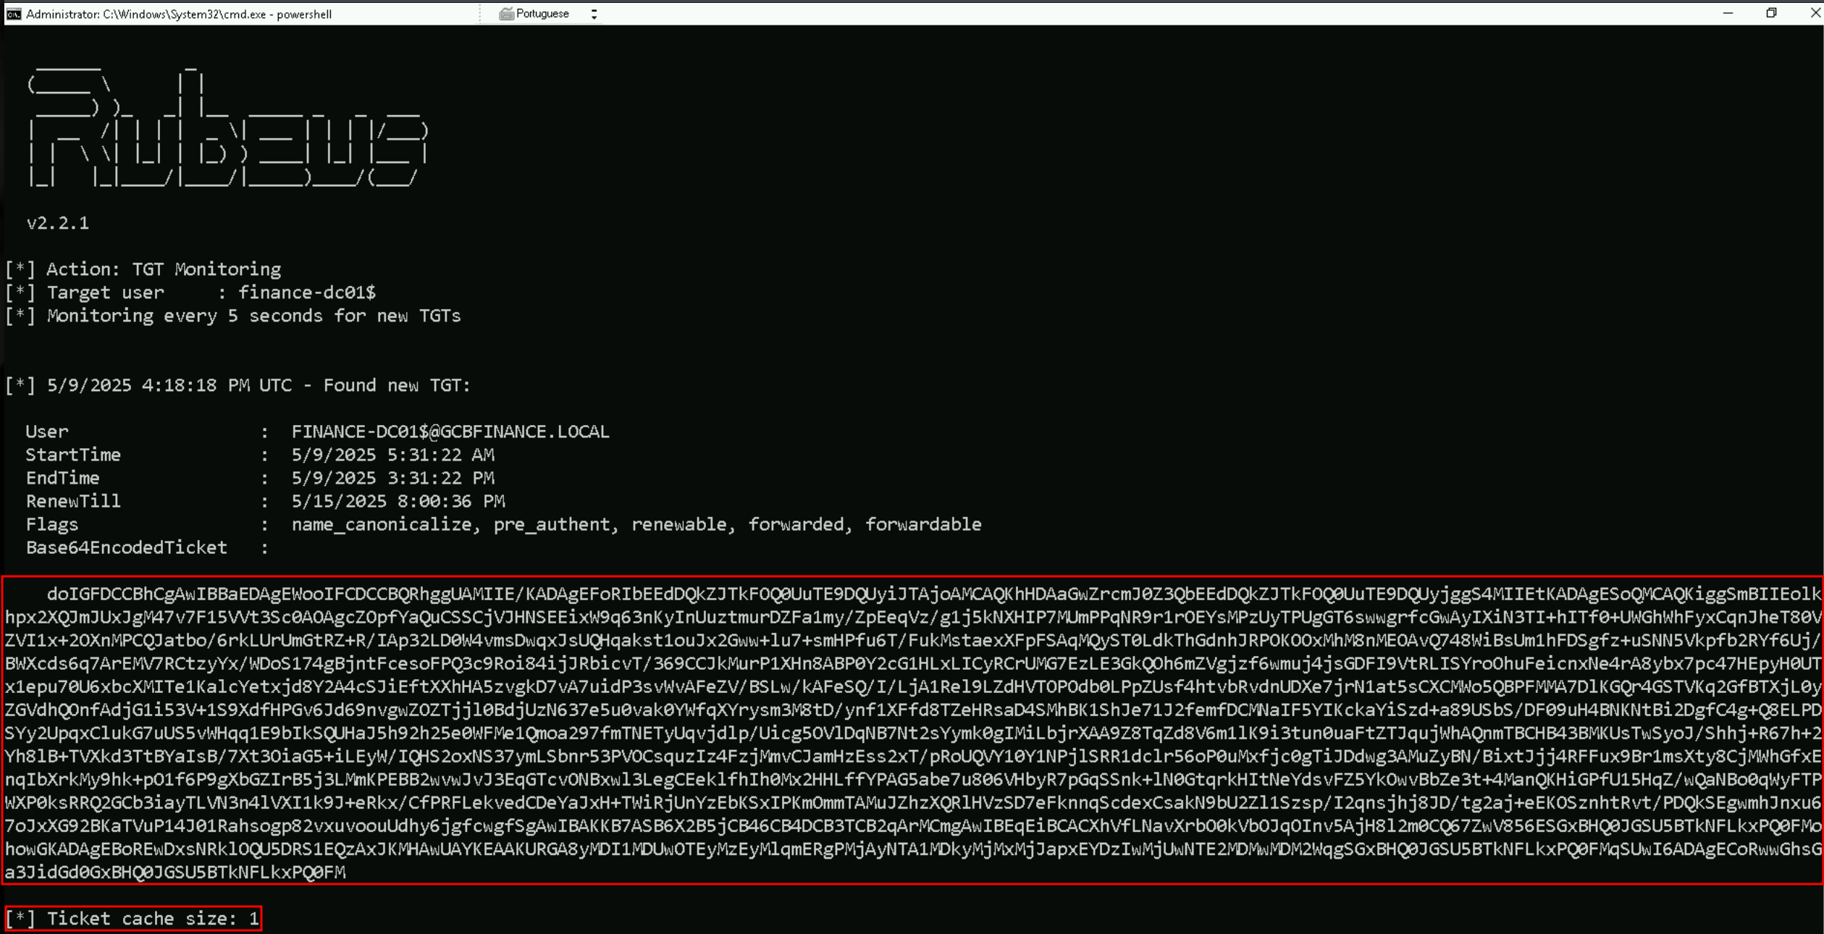The image size is (1824, 934).
Task: Click the language bar drag handle
Action: (481, 14)
